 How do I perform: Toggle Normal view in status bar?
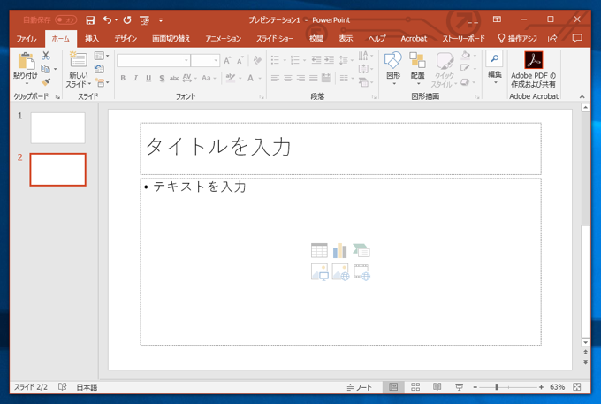pyautogui.click(x=393, y=387)
